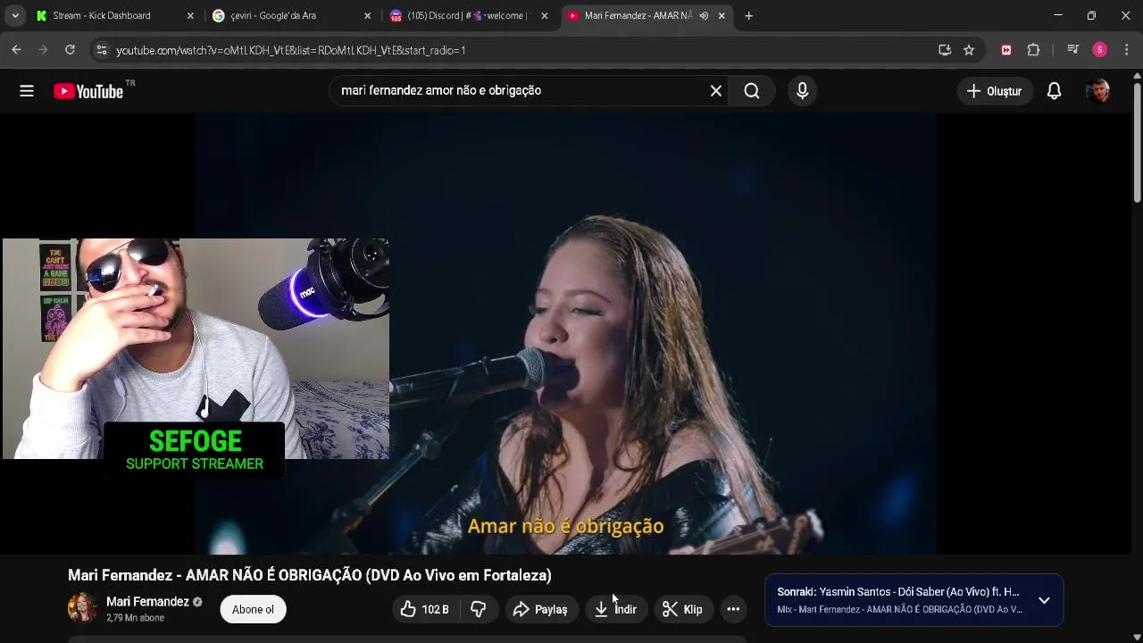Viewport: 1143px width, 643px height.
Task: Open the YouTube hamburger guide menu
Action: [27, 90]
